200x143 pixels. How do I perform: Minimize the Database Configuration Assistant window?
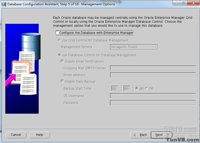(x=176, y=3)
